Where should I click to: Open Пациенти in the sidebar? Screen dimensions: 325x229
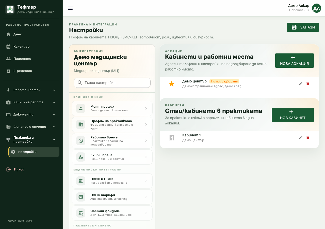pyautogui.click(x=31, y=59)
